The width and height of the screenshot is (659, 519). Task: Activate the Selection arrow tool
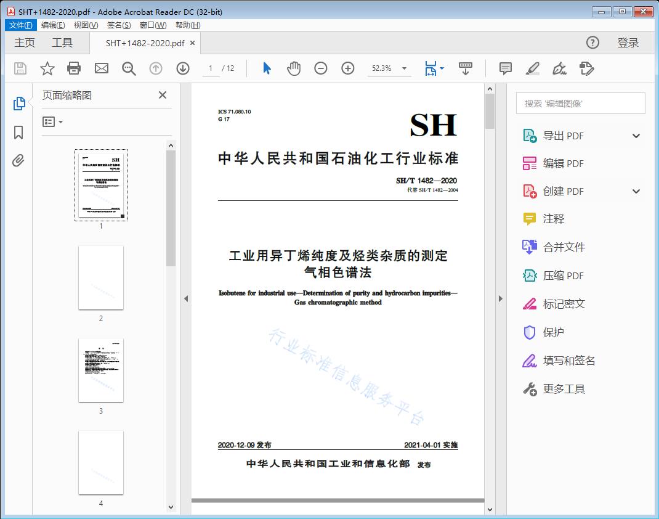[x=267, y=68]
